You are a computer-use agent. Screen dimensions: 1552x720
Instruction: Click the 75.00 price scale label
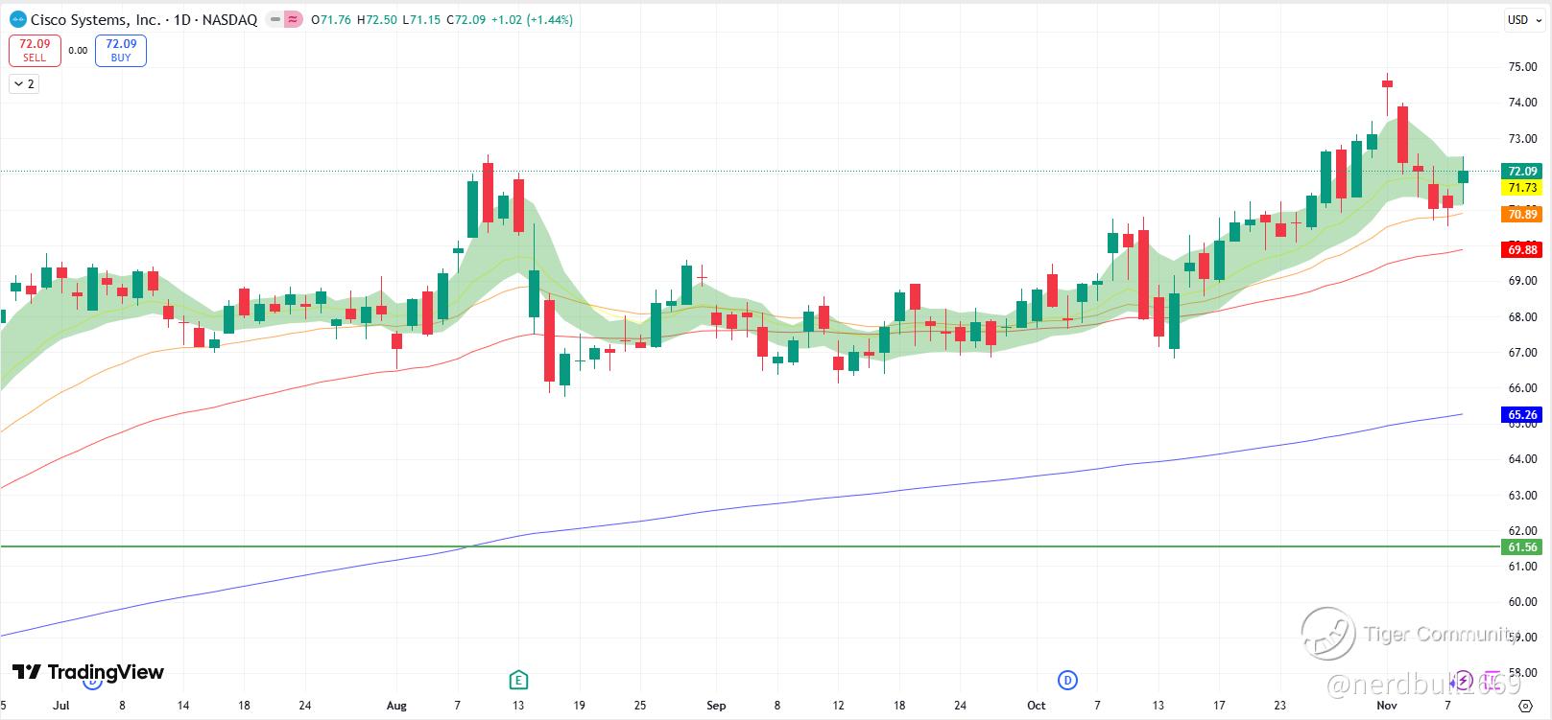coord(1523,67)
